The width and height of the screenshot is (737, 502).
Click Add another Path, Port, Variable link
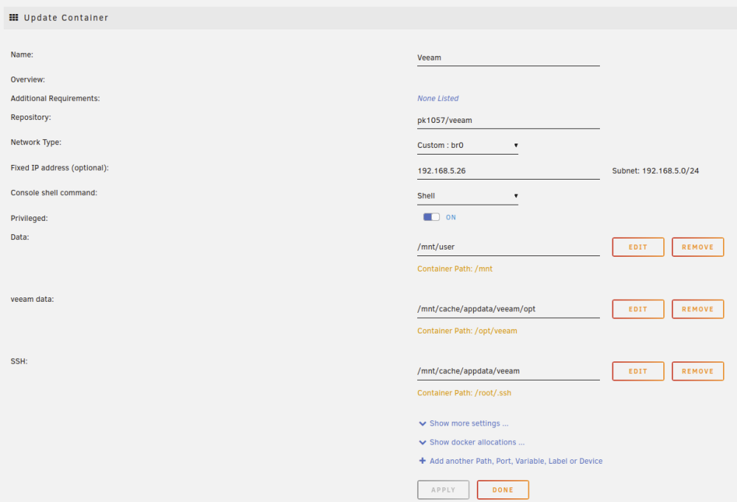(x=516, y=461)
